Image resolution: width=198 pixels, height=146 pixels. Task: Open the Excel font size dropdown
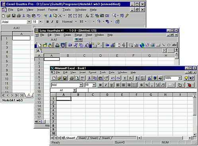[94, 85]
